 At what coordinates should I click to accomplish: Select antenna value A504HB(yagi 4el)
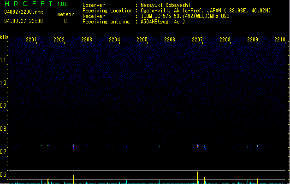coord(163,22)
